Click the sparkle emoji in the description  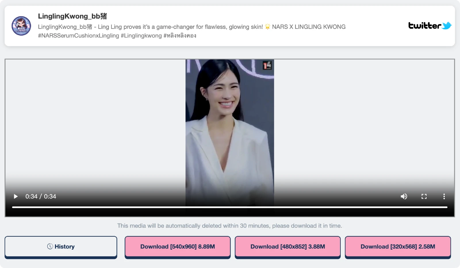267,27
